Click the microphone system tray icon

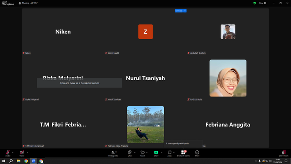tap(260, 161)
